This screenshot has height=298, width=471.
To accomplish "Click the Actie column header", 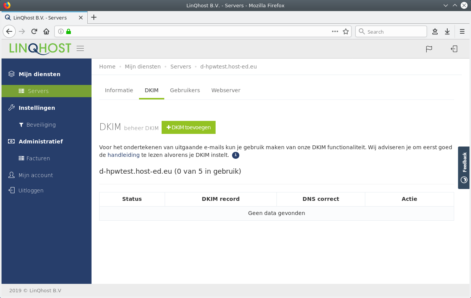I will 409,199.
